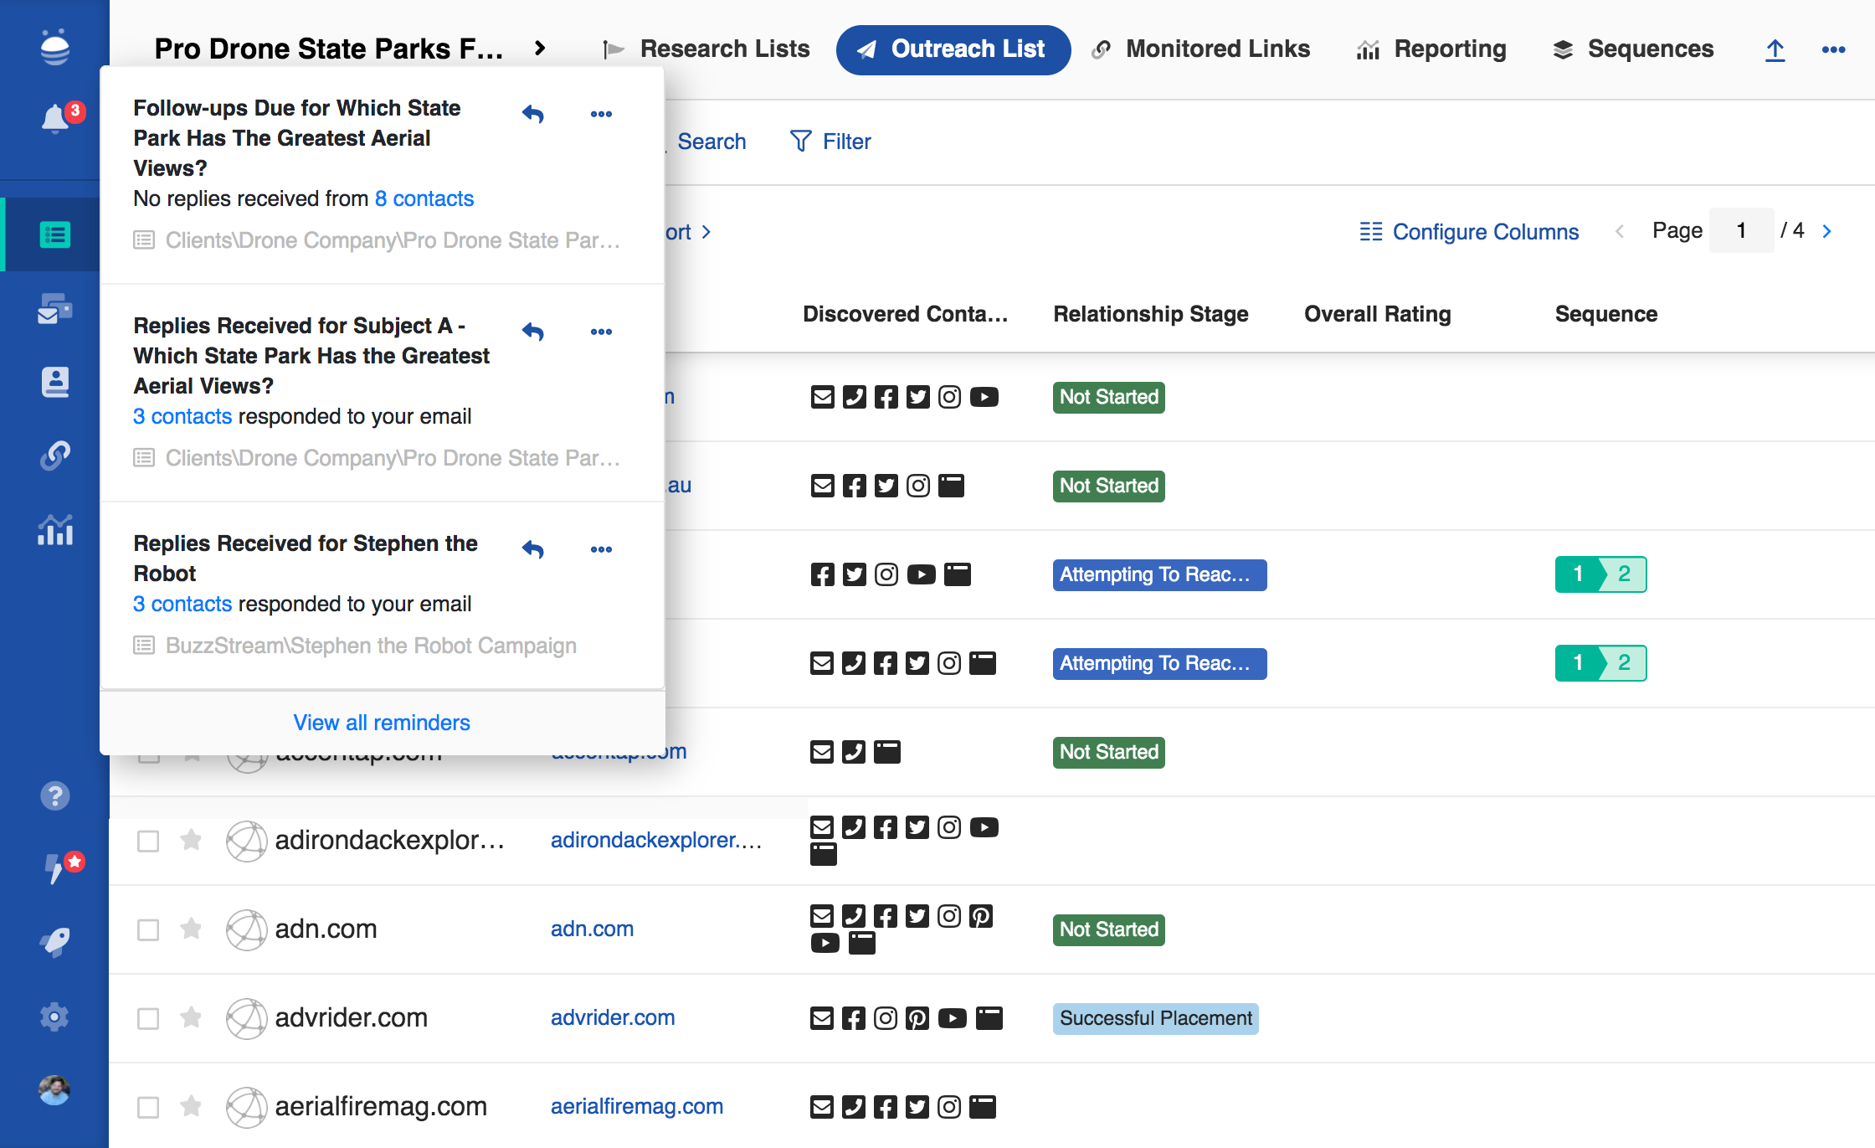Screen dimensions: 1875x1148
Task: Click the View all reminders link
Action: tap(382, 722)
